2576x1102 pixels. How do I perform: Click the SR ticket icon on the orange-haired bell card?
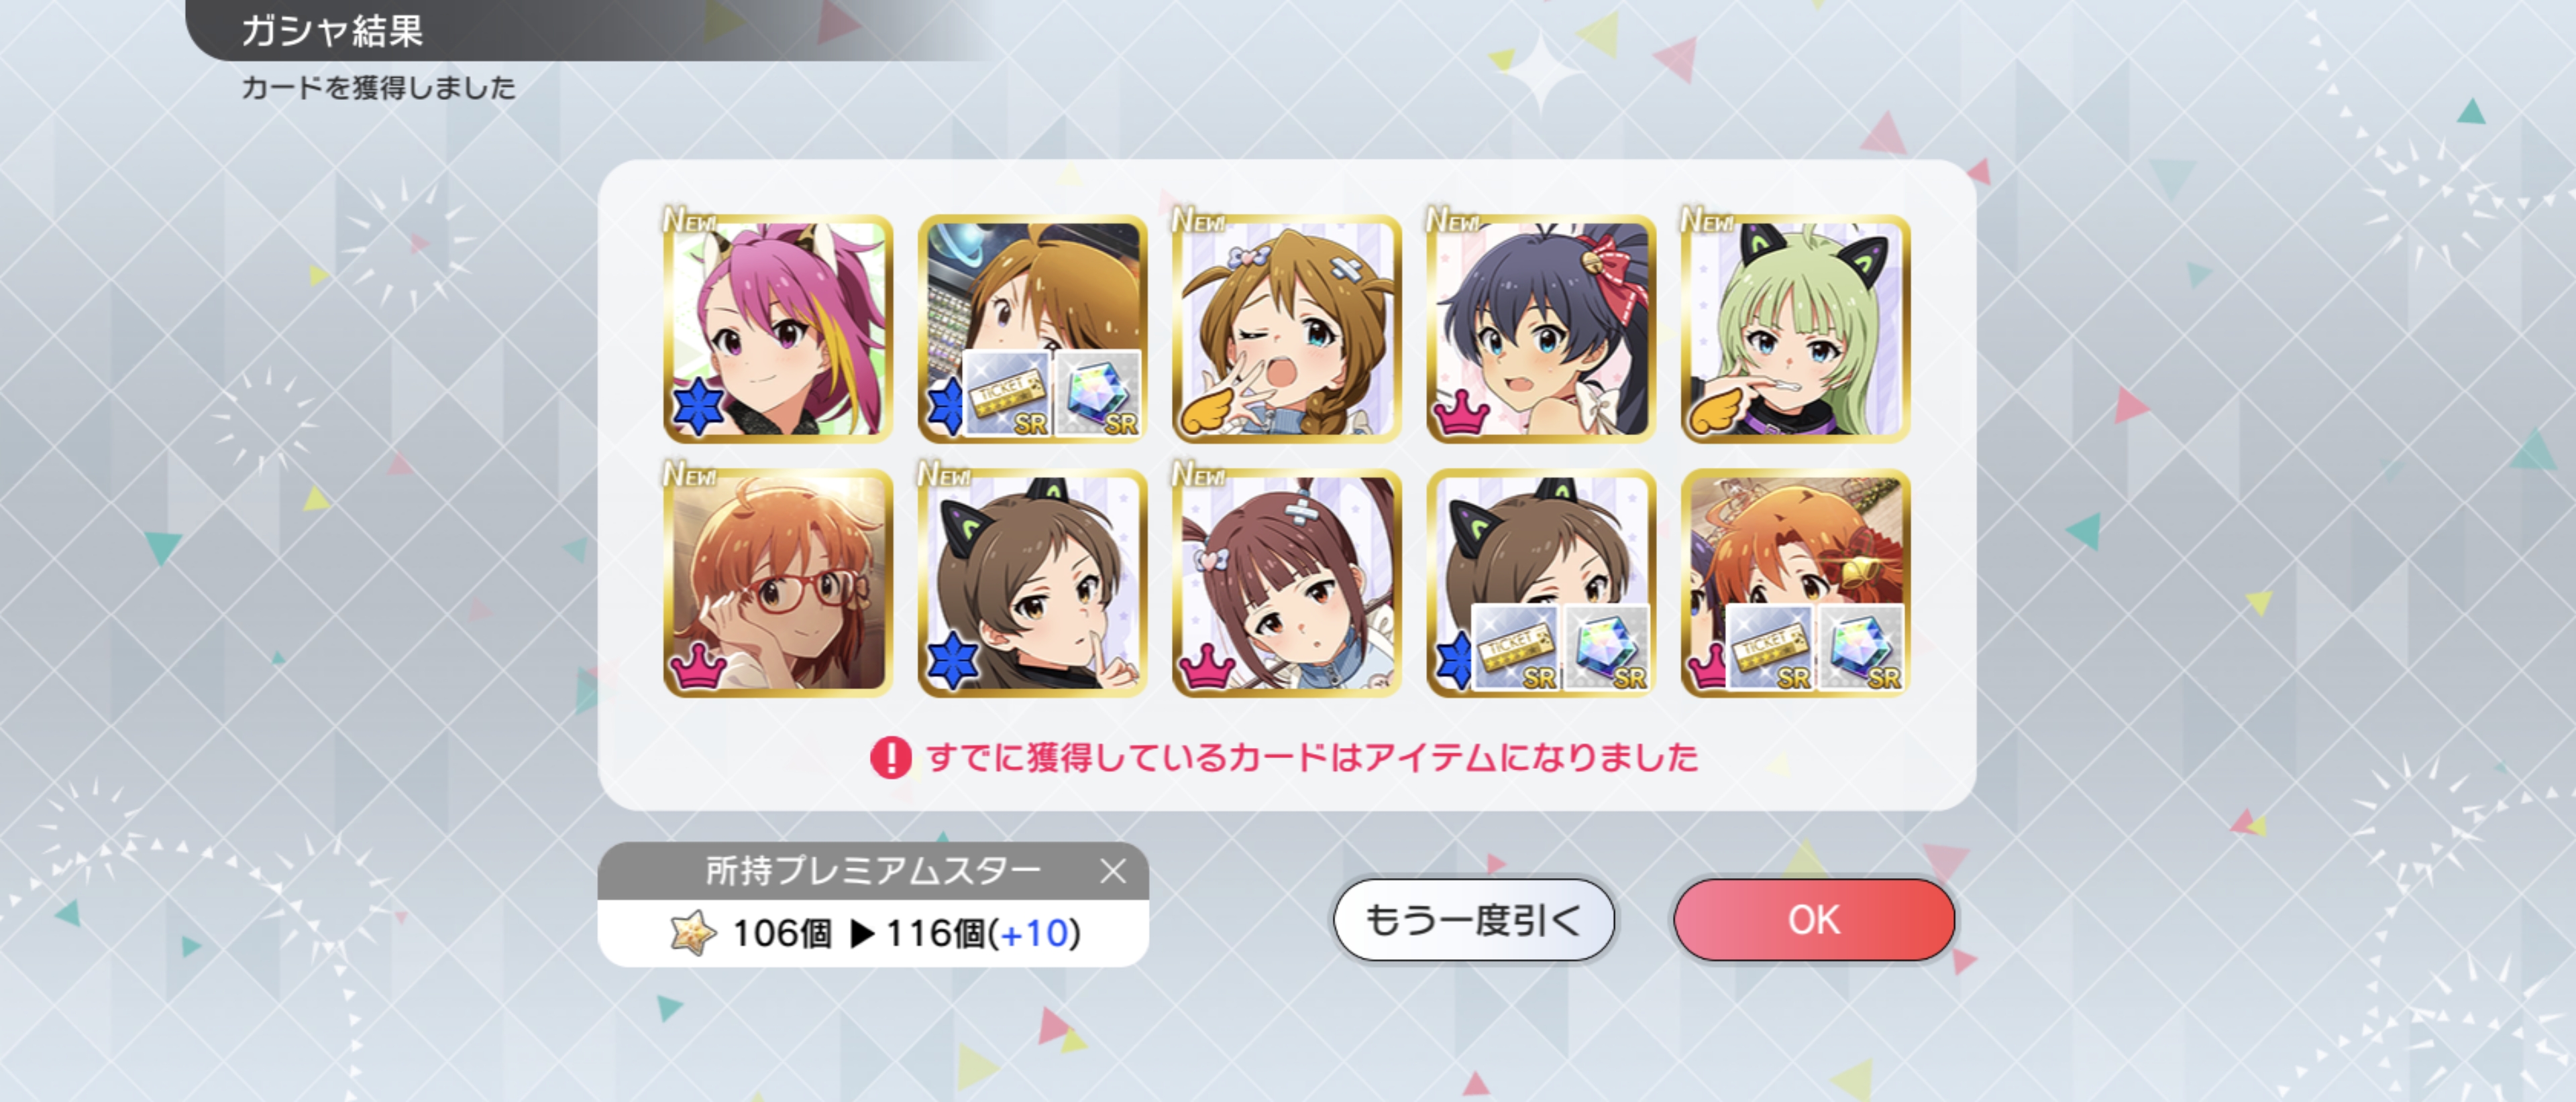[1769, 648]
